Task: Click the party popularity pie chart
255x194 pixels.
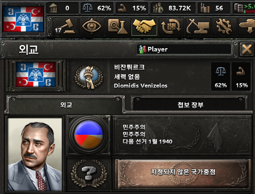Action: point(89,135)
